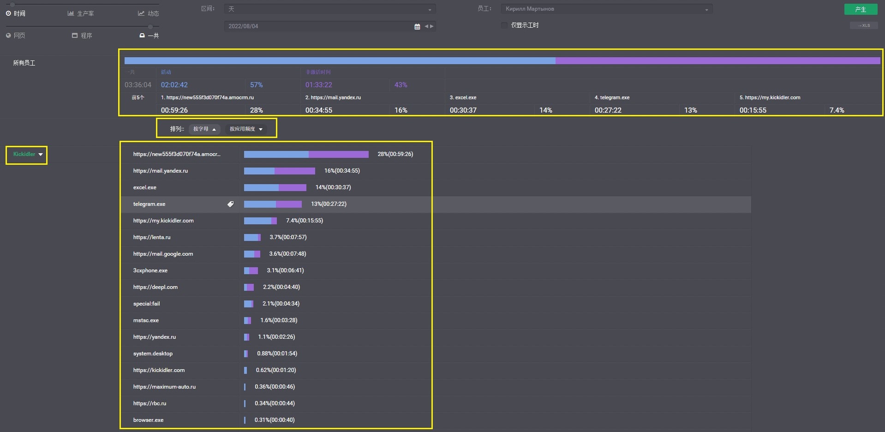This screenshot has width=885, height=432.
Task: Click the usage bar for 14%(00:30:37)
Action: (x=275, y=187)
